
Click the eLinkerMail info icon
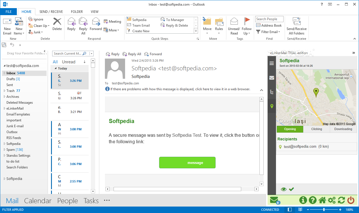point(303,200)
